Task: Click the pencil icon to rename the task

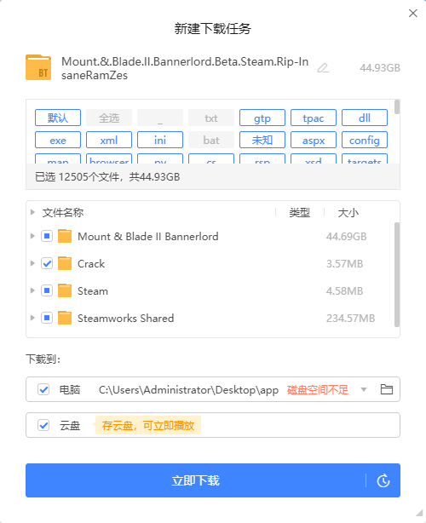Action: (x=323, y=68)
